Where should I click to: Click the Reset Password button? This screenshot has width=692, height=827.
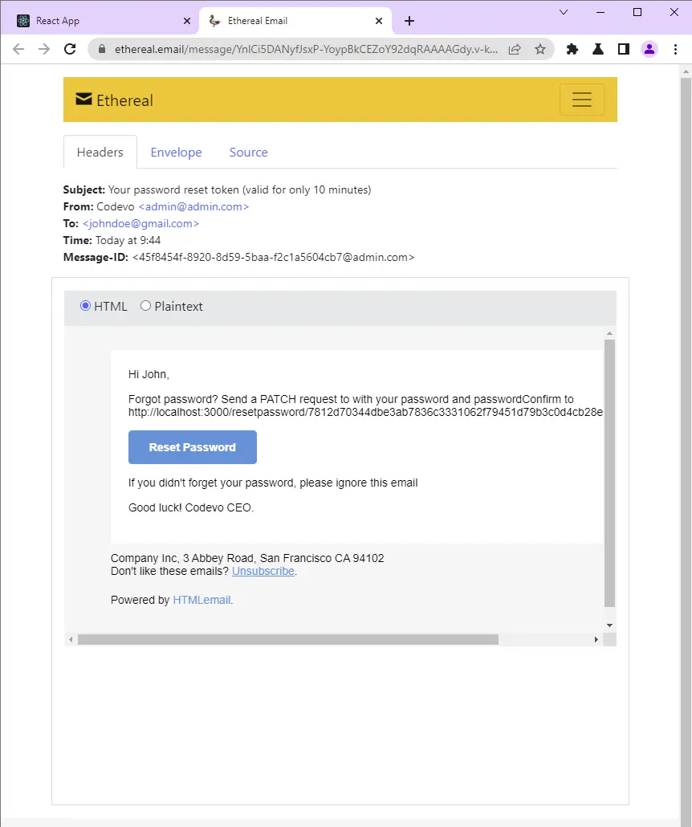tap(193, 447)
